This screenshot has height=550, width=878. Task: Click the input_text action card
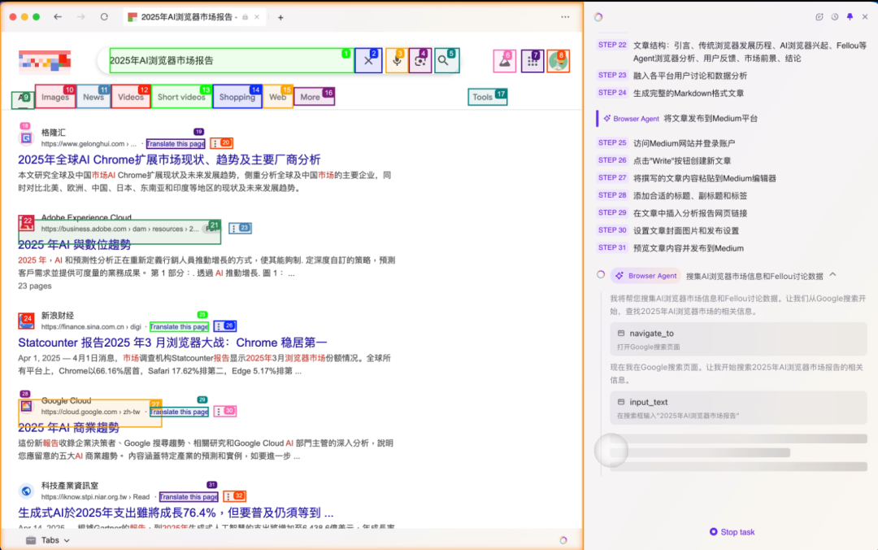point(738,408)
